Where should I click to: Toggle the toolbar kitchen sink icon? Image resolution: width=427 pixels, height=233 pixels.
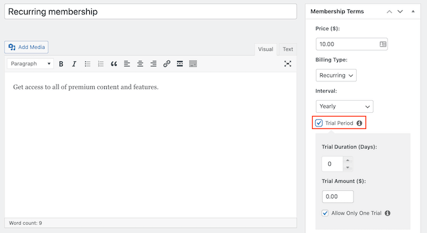[x=193, y=64]
